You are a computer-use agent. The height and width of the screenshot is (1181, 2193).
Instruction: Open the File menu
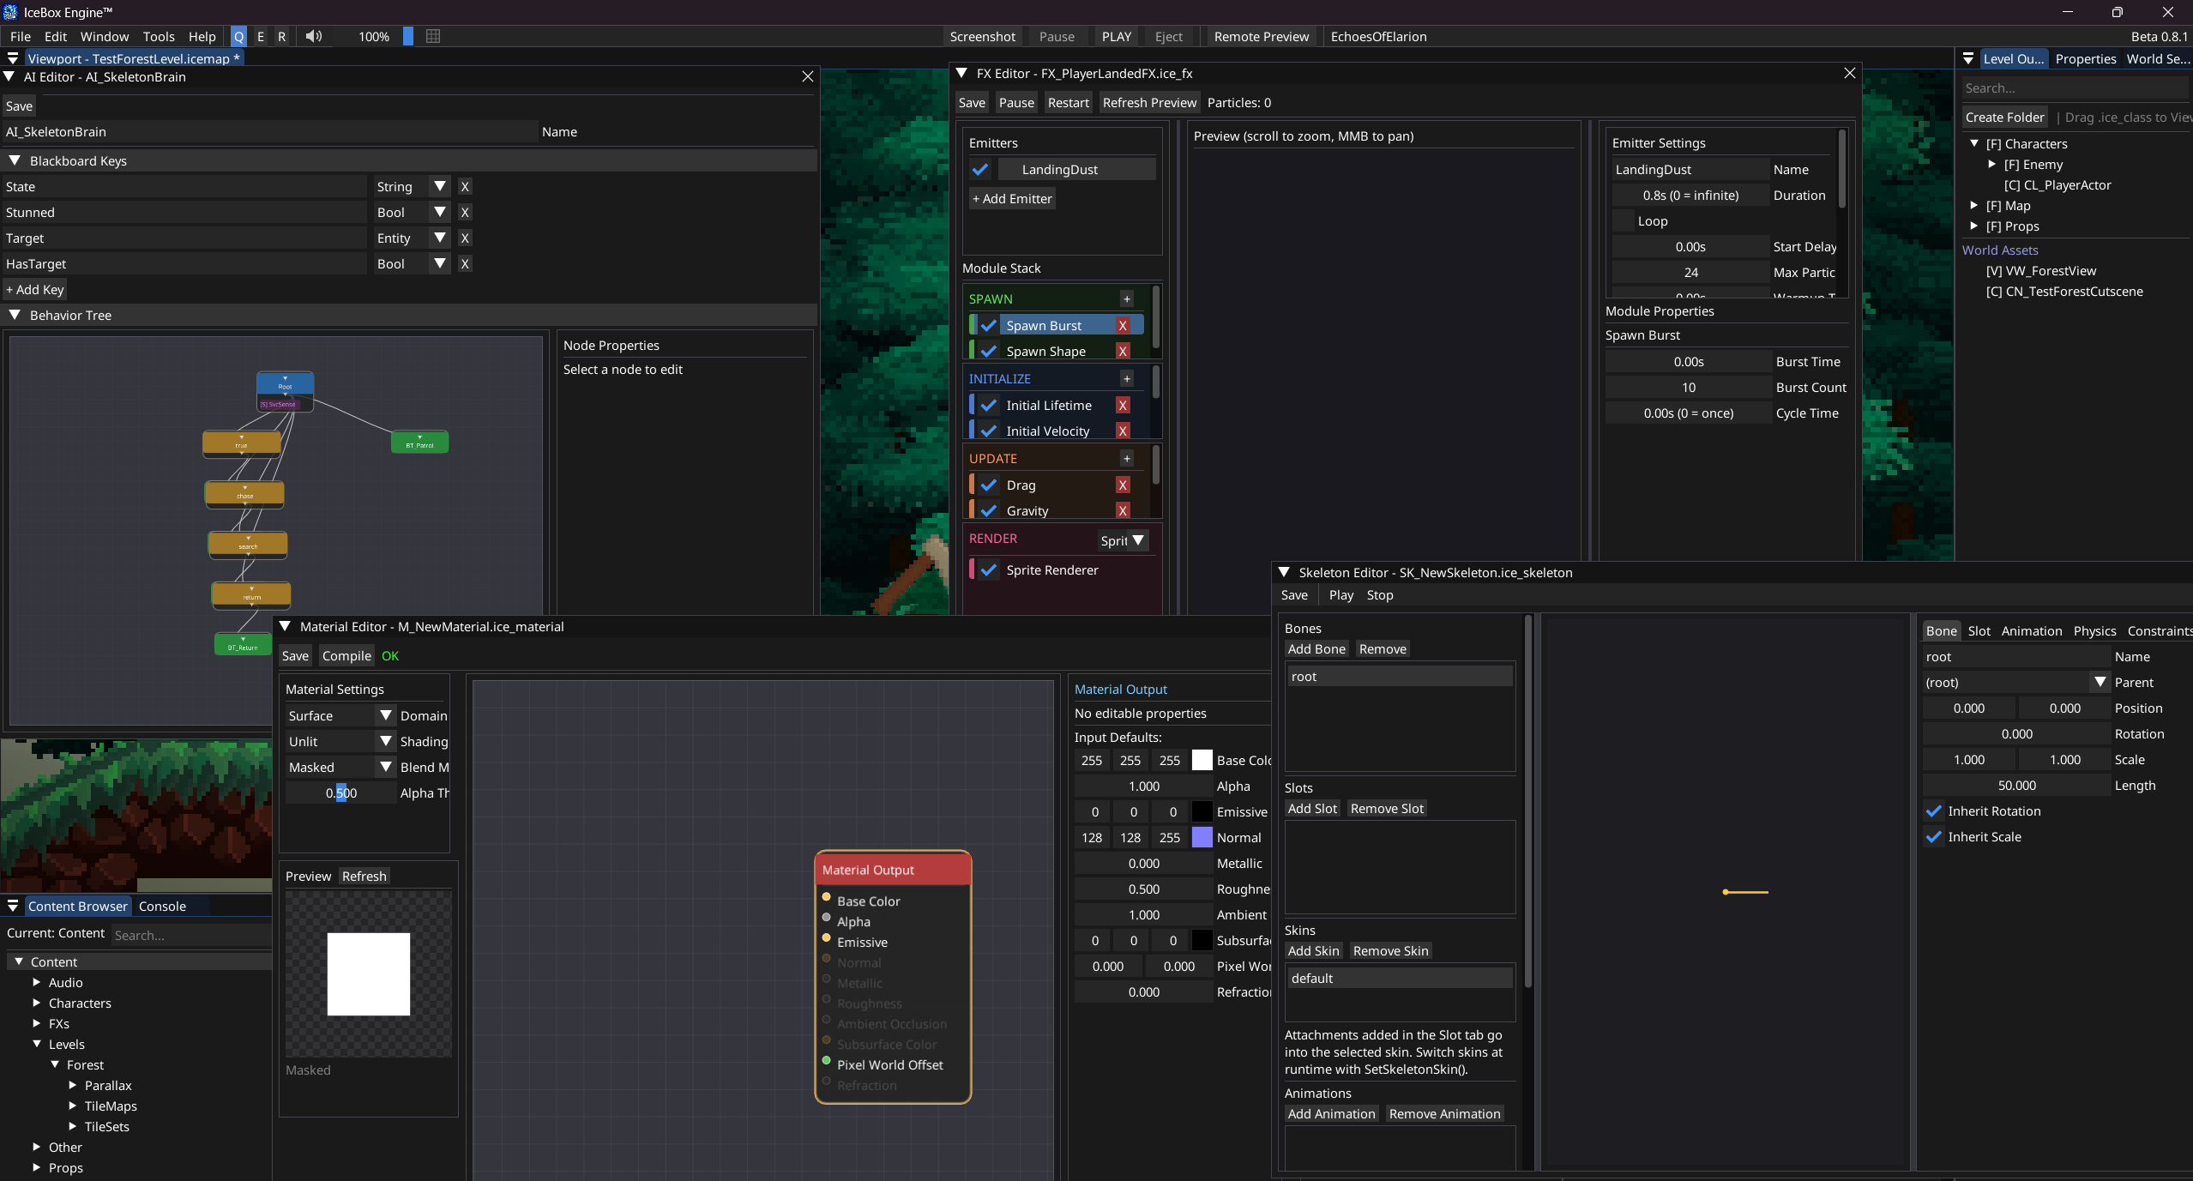(21, 37)
